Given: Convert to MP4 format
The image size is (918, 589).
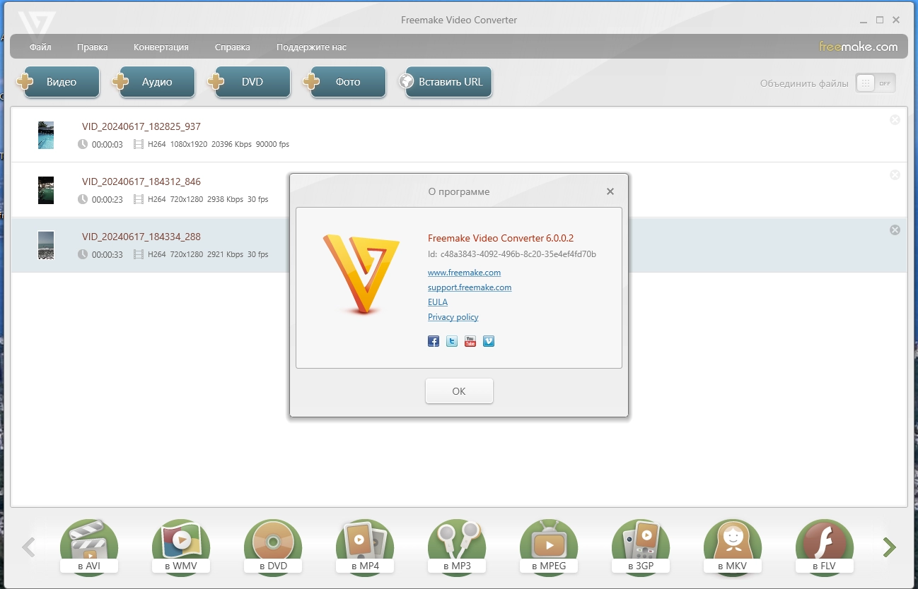Looking at the screenshot, I should pos(365,547).
